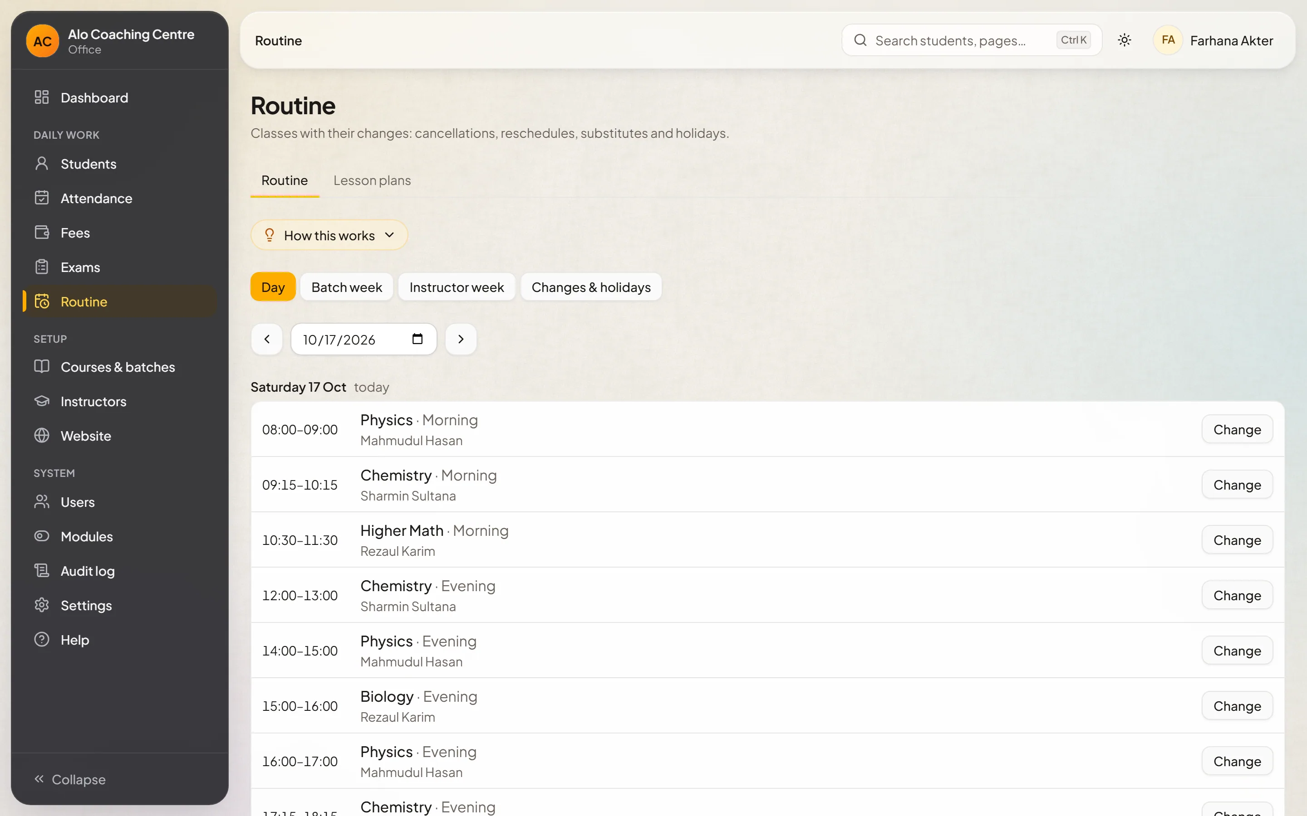Click the Fees wallet icon
The height and width of the screenshot is (816, 1307).
click(42, 232)
